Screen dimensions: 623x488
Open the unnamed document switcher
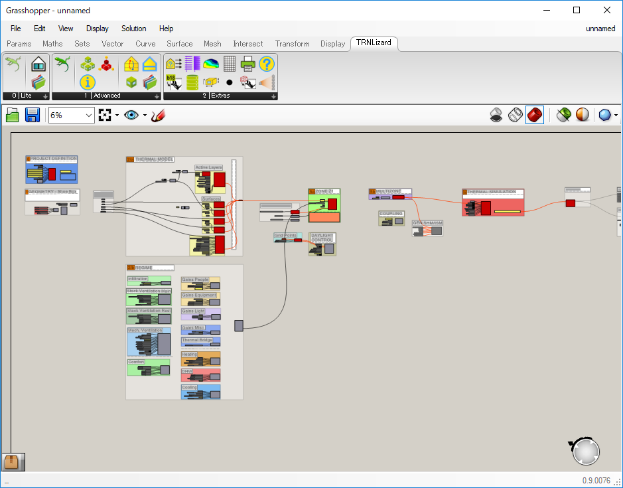[x=600, y=29]
